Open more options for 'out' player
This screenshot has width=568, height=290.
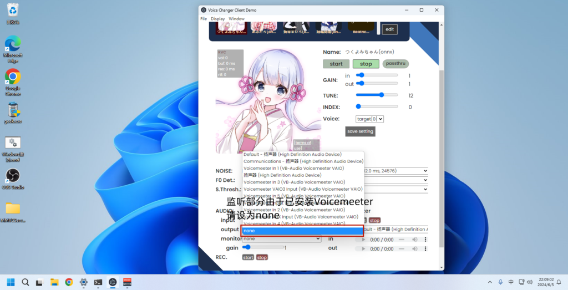[425, 249]
